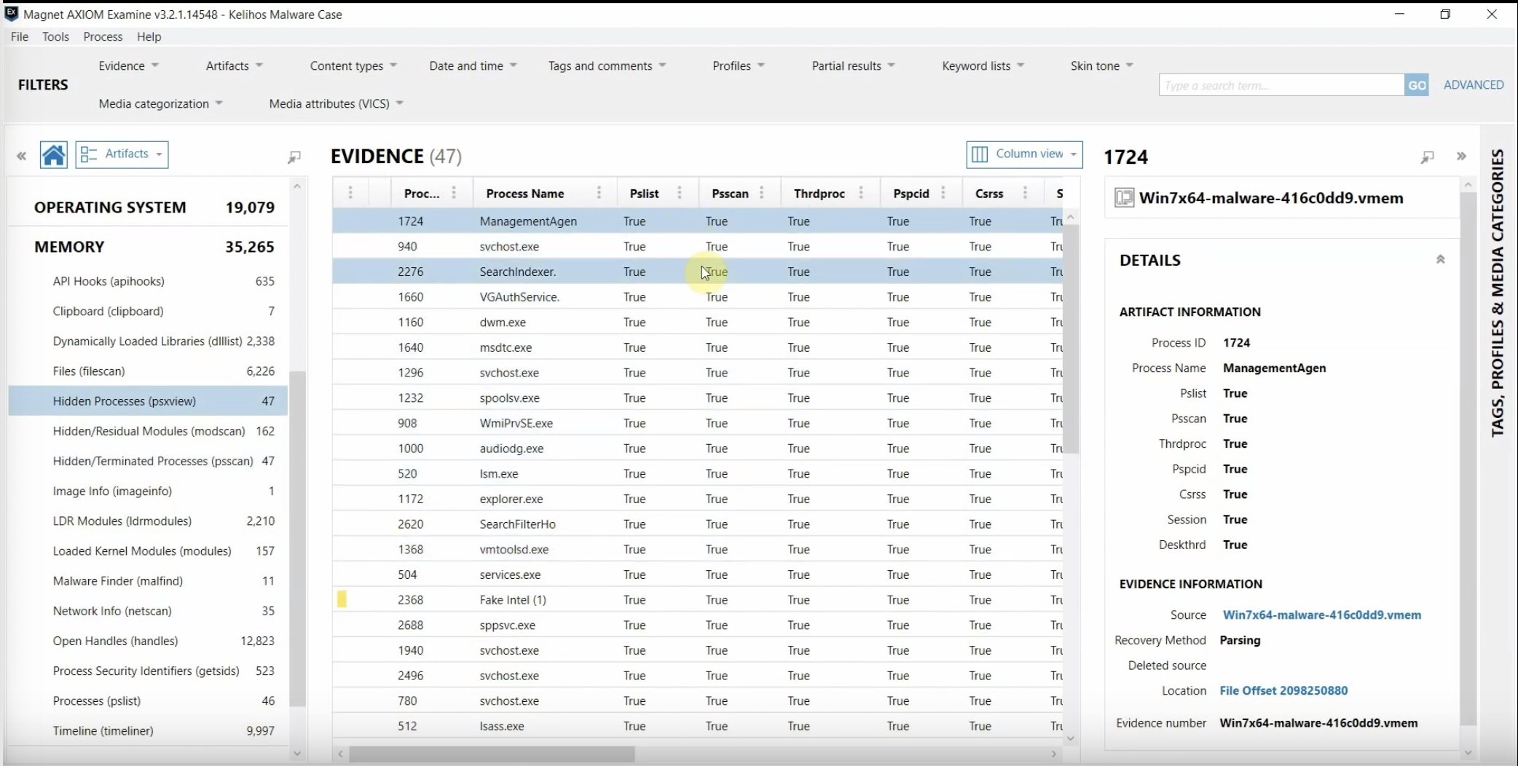Pin the artifacts navigation pane
The image size is (1518, 766).
click(294, 157)
